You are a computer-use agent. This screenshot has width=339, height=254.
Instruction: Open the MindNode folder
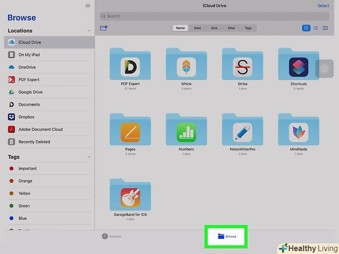(298, 129)
